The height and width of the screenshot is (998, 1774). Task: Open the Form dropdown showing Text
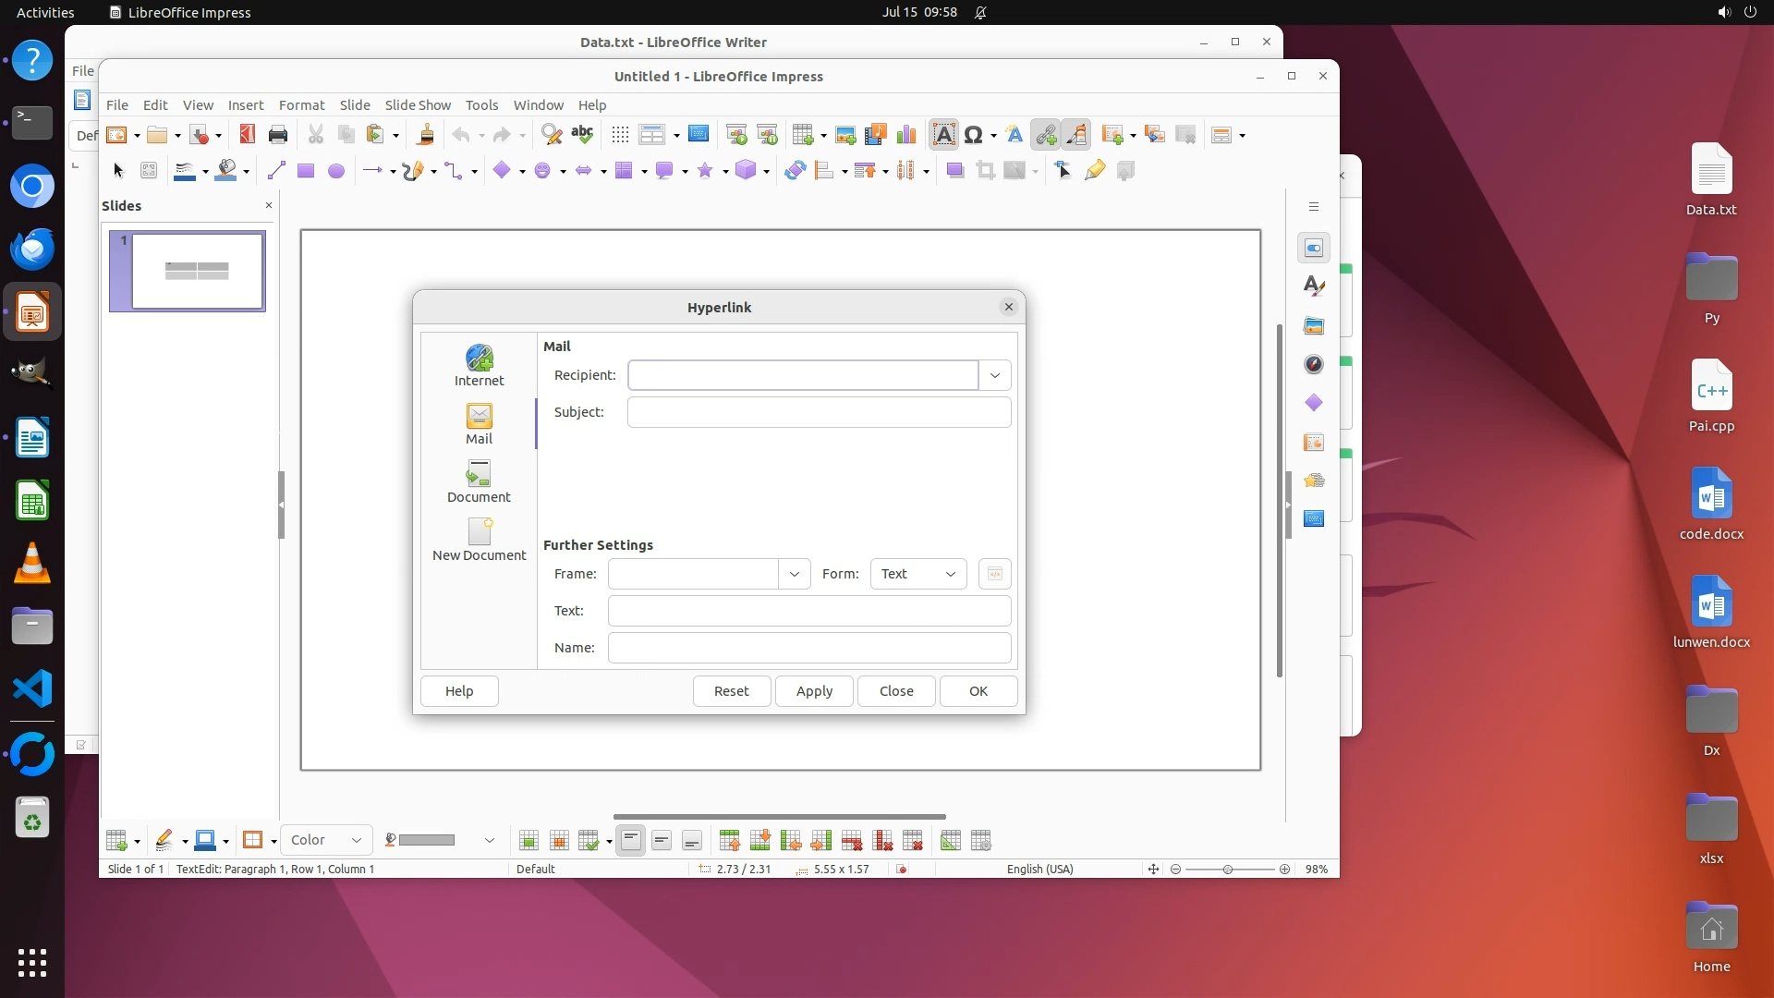pyautogui.click(x=917, y=574)
